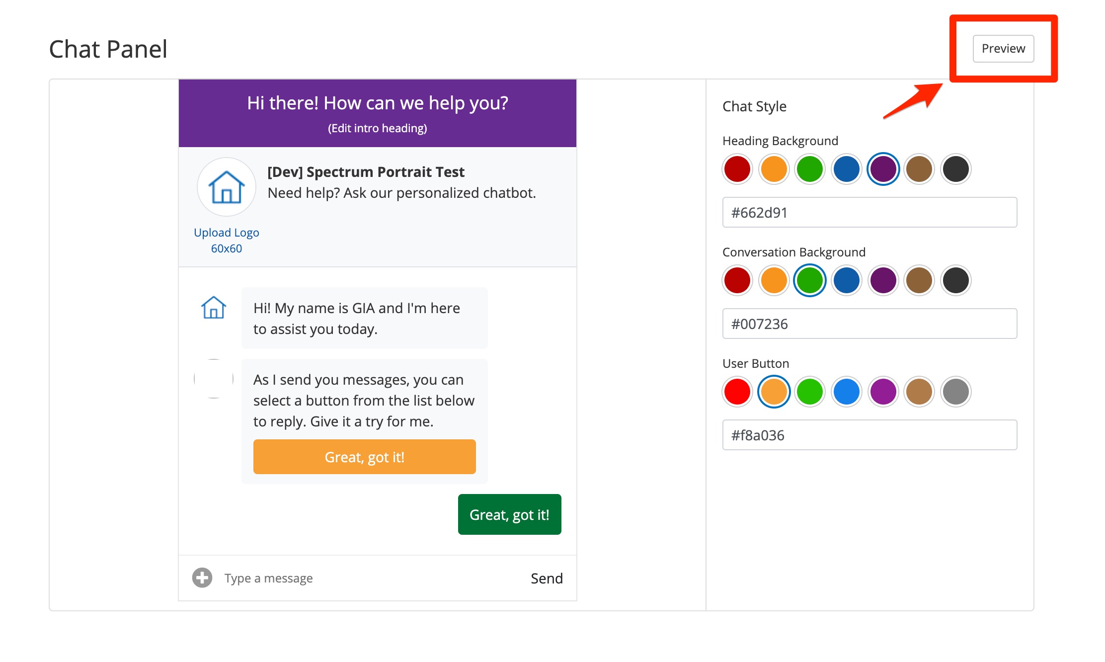Screen dimensions: 1105x662
Task: Click the small house avatar beside greeting
Action: pos(214,308)
